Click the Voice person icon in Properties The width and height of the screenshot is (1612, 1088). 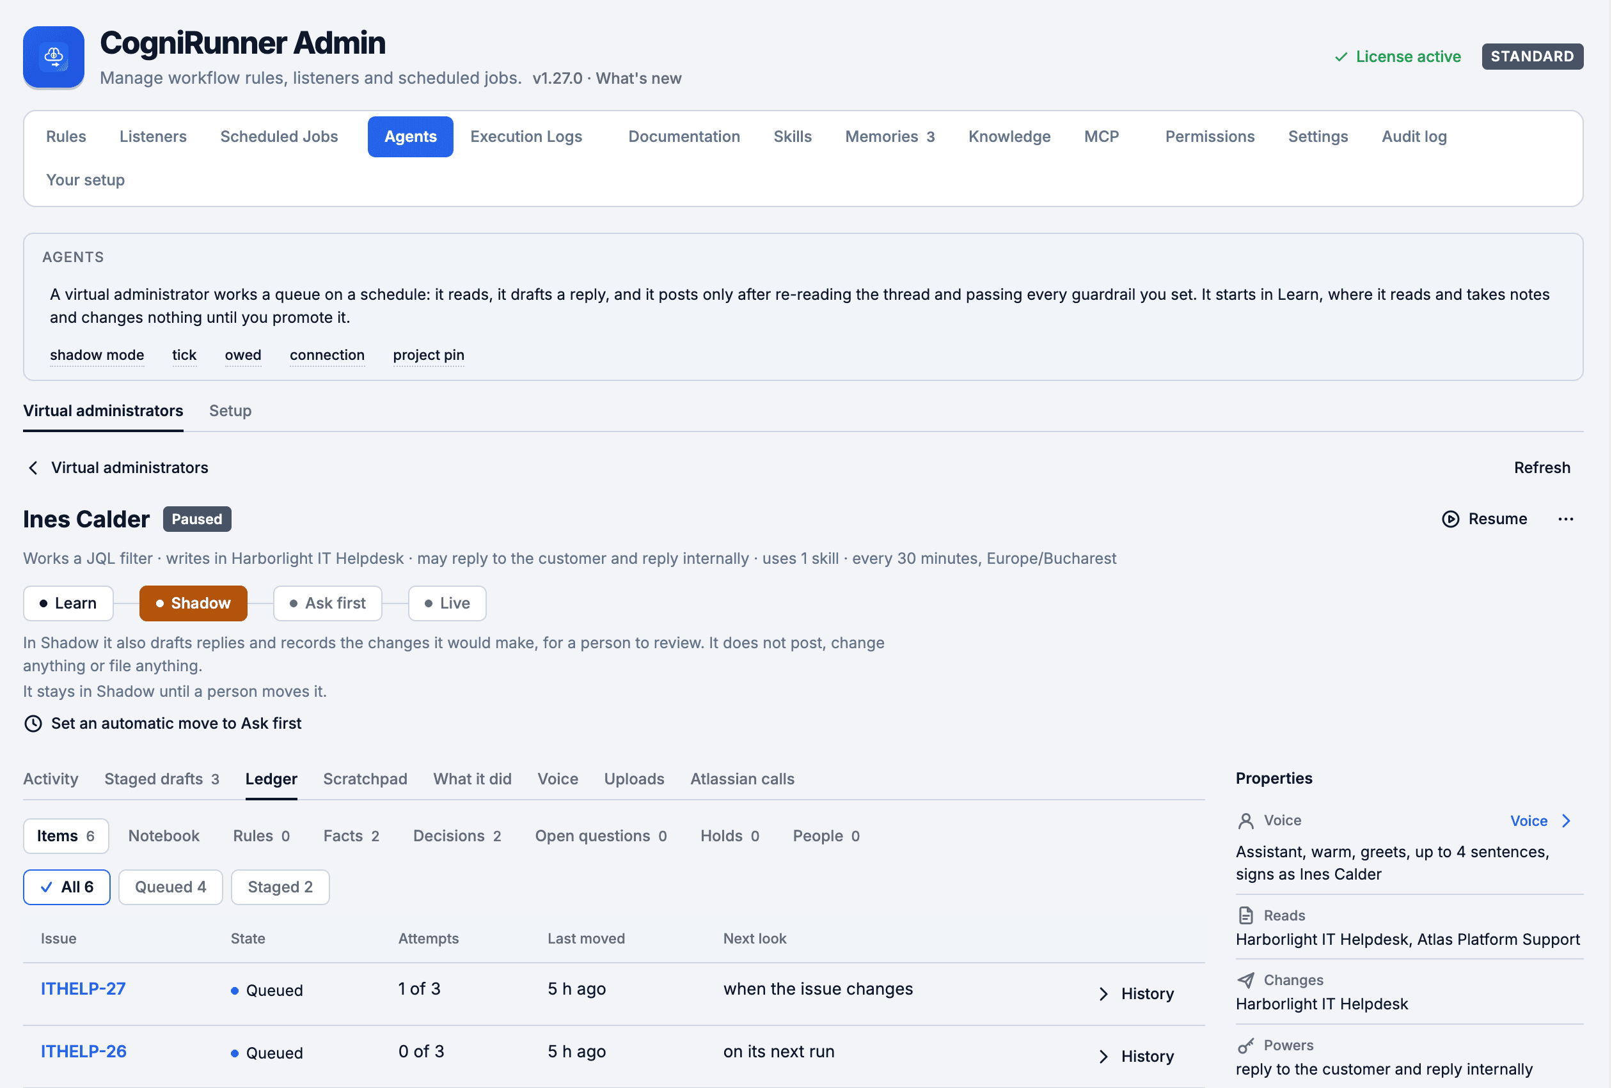pyautogui.click(x=1245, y=821)
